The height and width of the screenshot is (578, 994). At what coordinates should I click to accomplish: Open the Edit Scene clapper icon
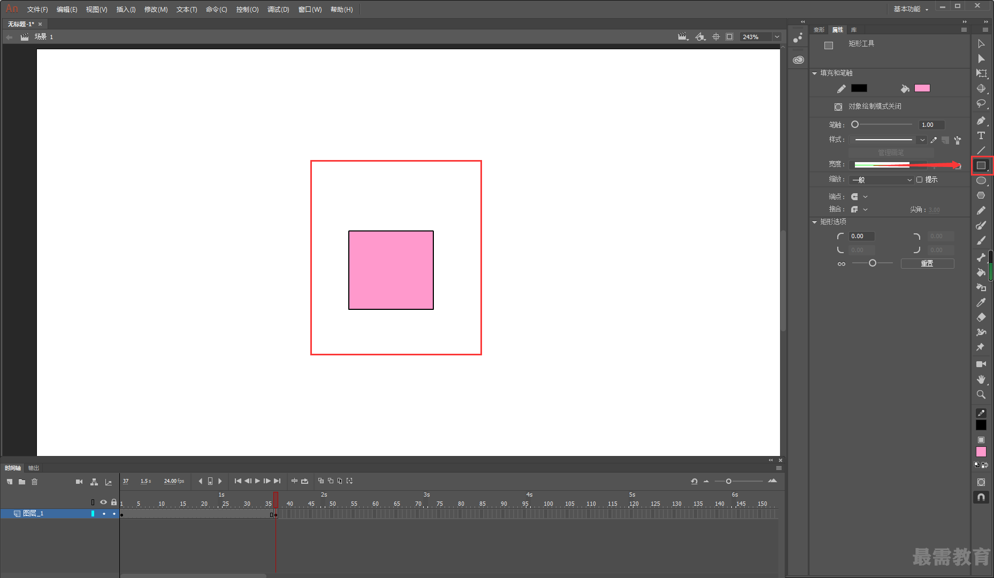pyautogui.click(x=683, y=37)
